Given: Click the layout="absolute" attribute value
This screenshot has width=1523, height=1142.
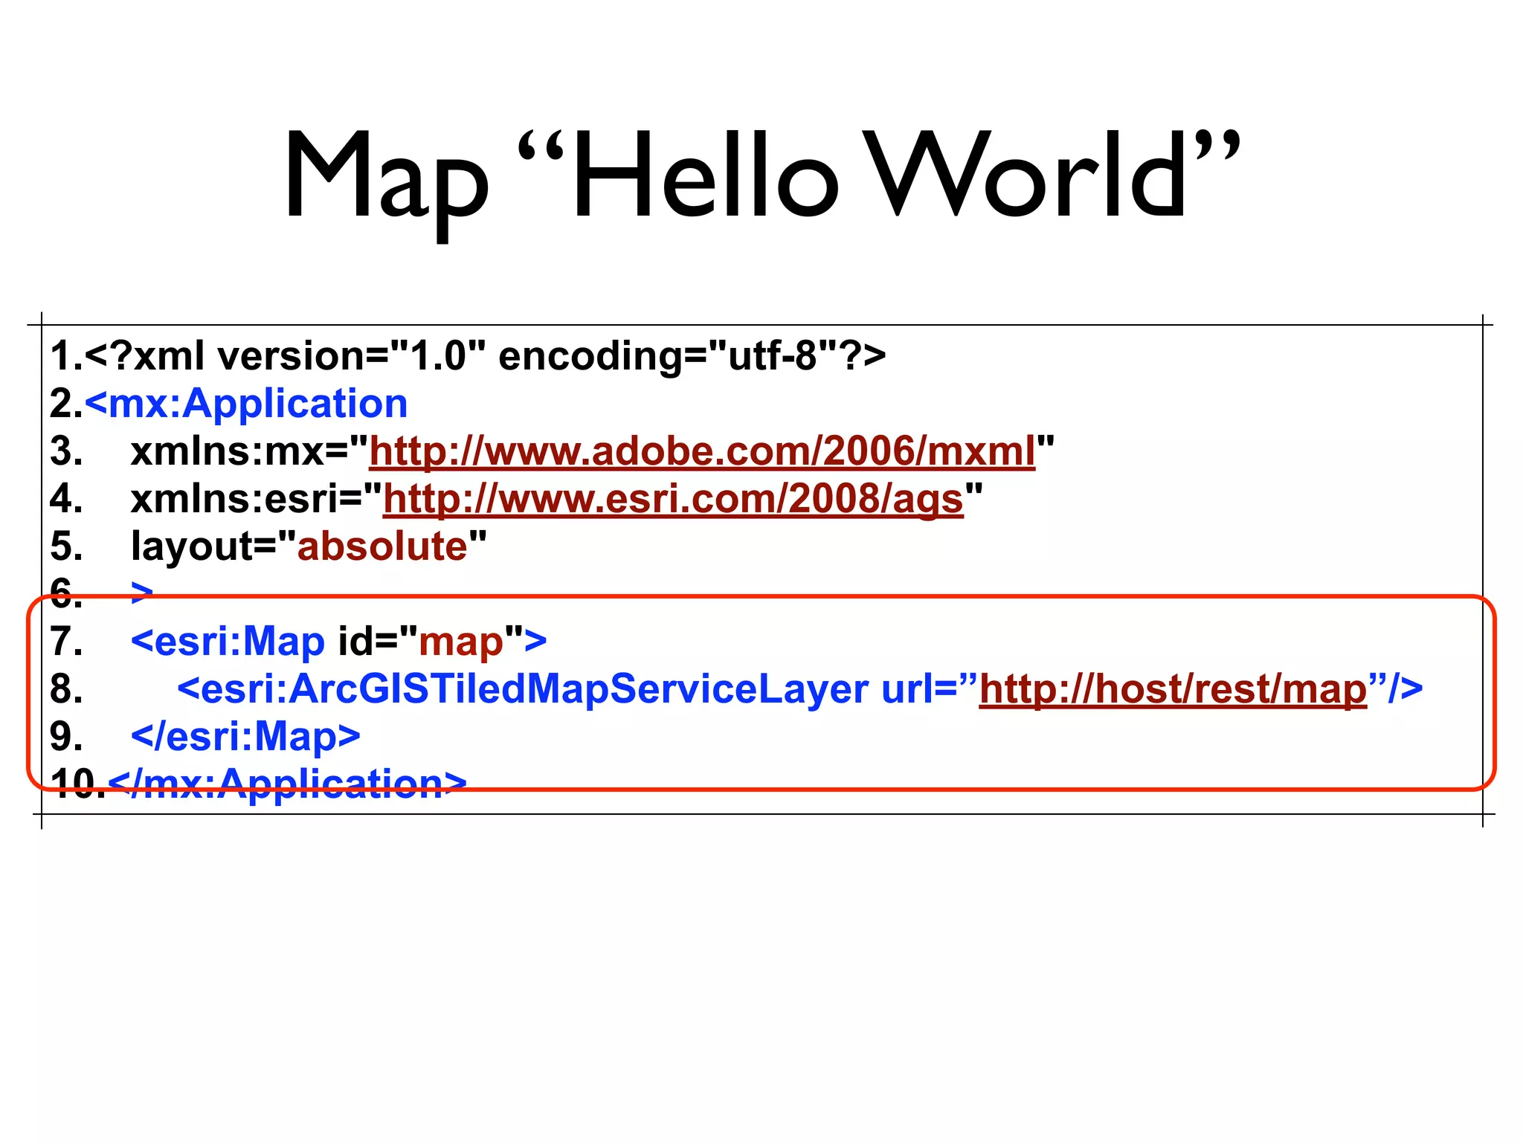Looking at the screenshot, I should pyautogui.click(x=381, y=546).
